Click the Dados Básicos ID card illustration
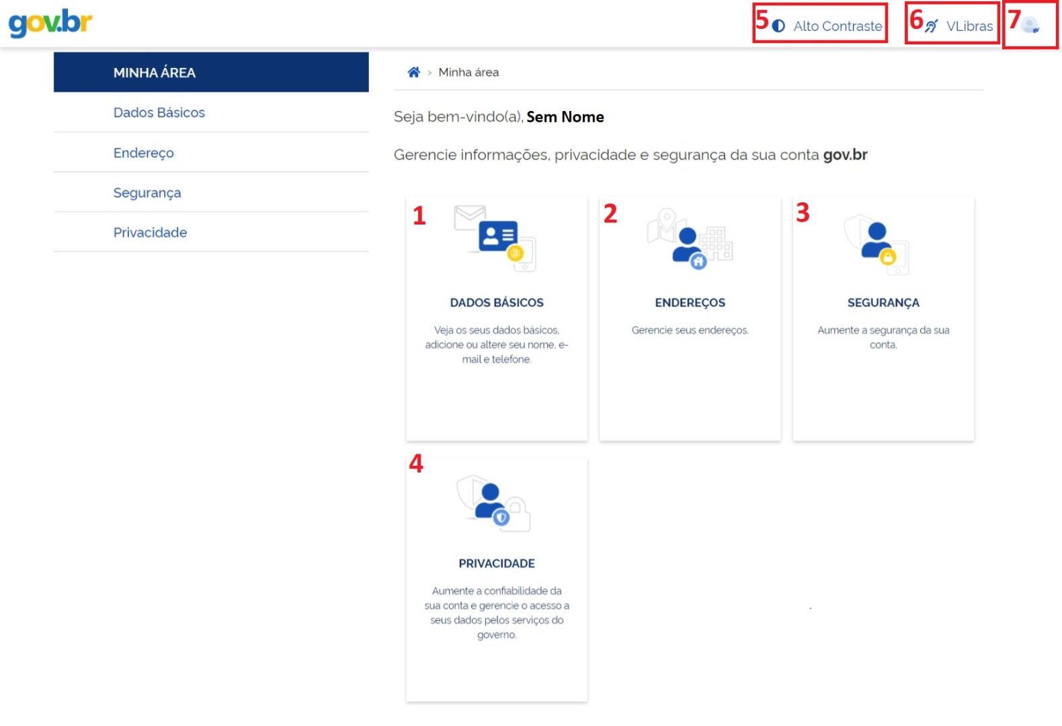 click(496, 239)
